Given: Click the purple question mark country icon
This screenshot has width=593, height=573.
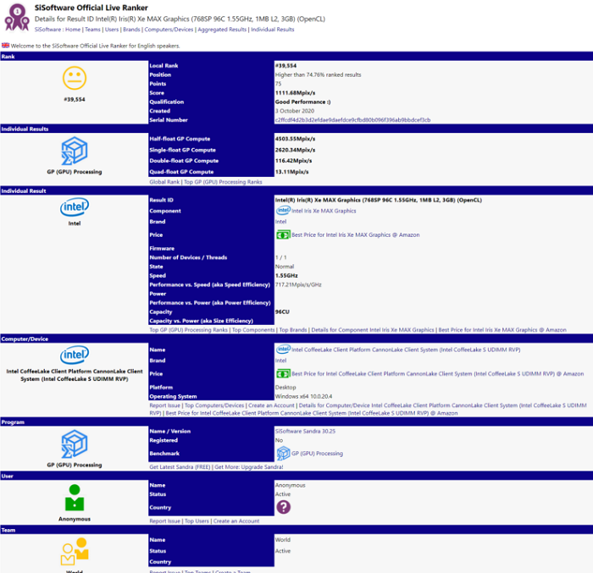Looking at the screenshot, I should click(x=283, y=507).
